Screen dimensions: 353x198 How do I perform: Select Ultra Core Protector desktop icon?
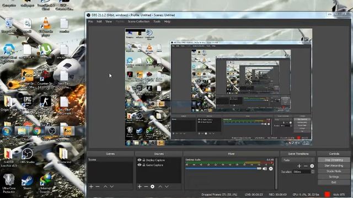point(9,183)
